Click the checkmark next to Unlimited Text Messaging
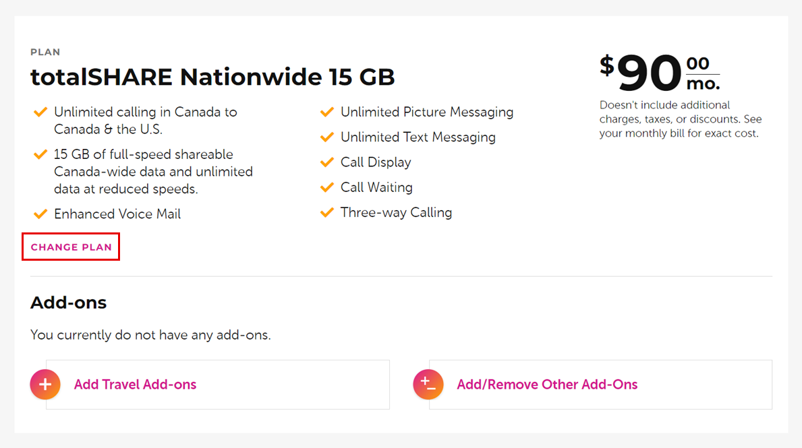802x448 pixels. pyautogui.click(x=326, y=137)
